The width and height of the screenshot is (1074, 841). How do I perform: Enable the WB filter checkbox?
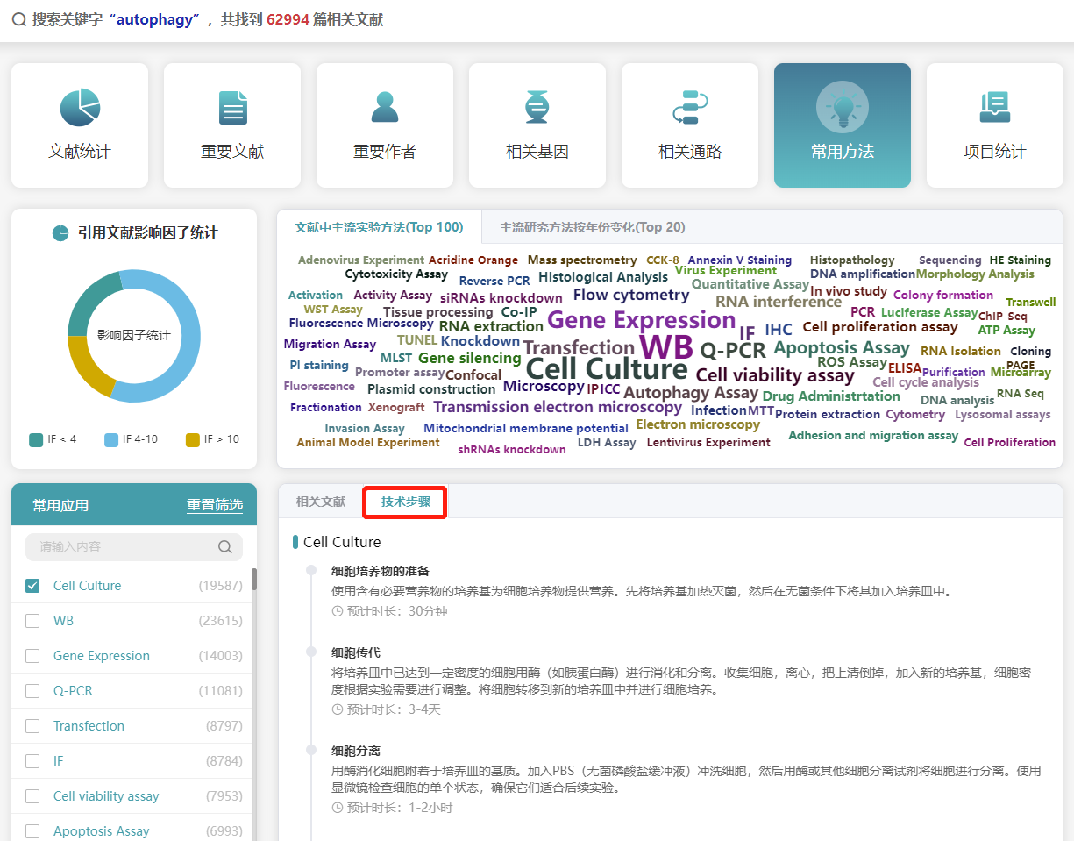tap(32, 620)
